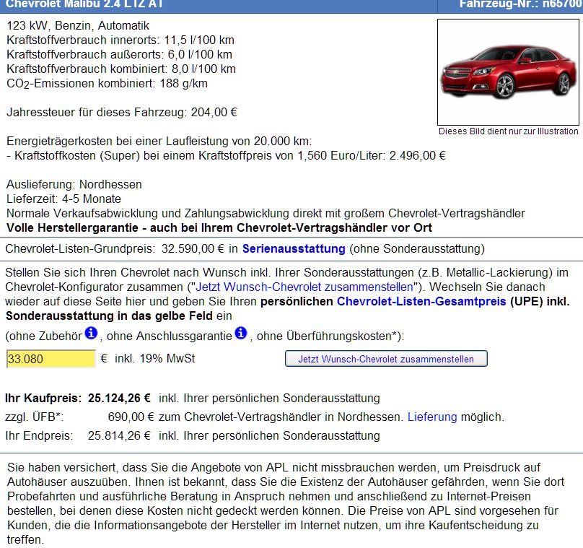Click the Kaufpreis amount 25.124,26 €
This screenshot has height=548, width=583.
[x=119, y=398]
